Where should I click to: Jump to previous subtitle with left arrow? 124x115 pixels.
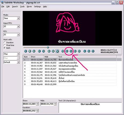[x=39, y=51]
